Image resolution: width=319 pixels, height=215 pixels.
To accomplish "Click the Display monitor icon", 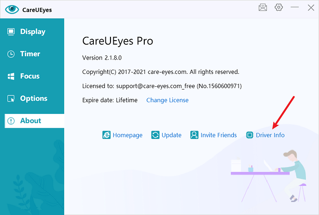I will 11,32.
